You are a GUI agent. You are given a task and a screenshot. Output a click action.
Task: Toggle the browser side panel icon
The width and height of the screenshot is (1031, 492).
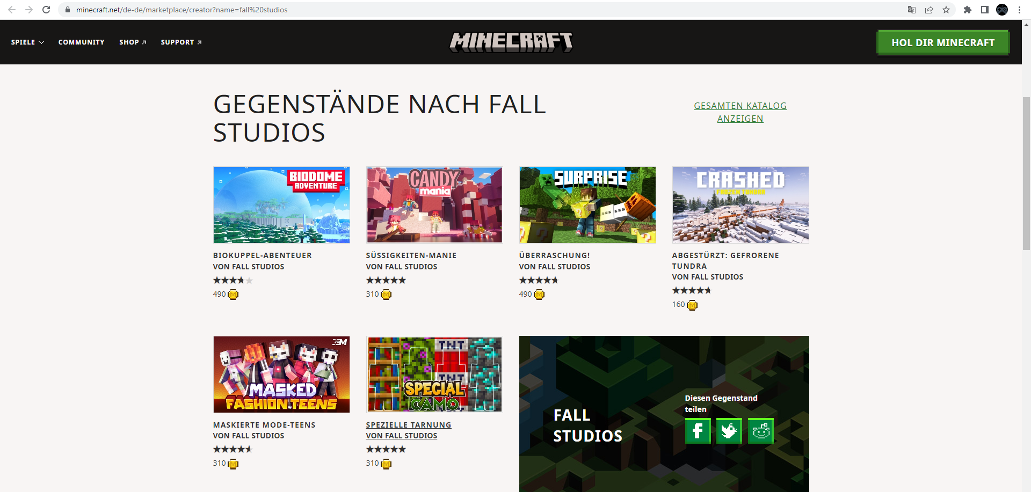click(985, 10)
